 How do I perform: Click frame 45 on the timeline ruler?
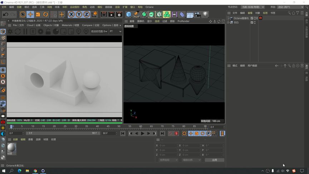point(108,126)
